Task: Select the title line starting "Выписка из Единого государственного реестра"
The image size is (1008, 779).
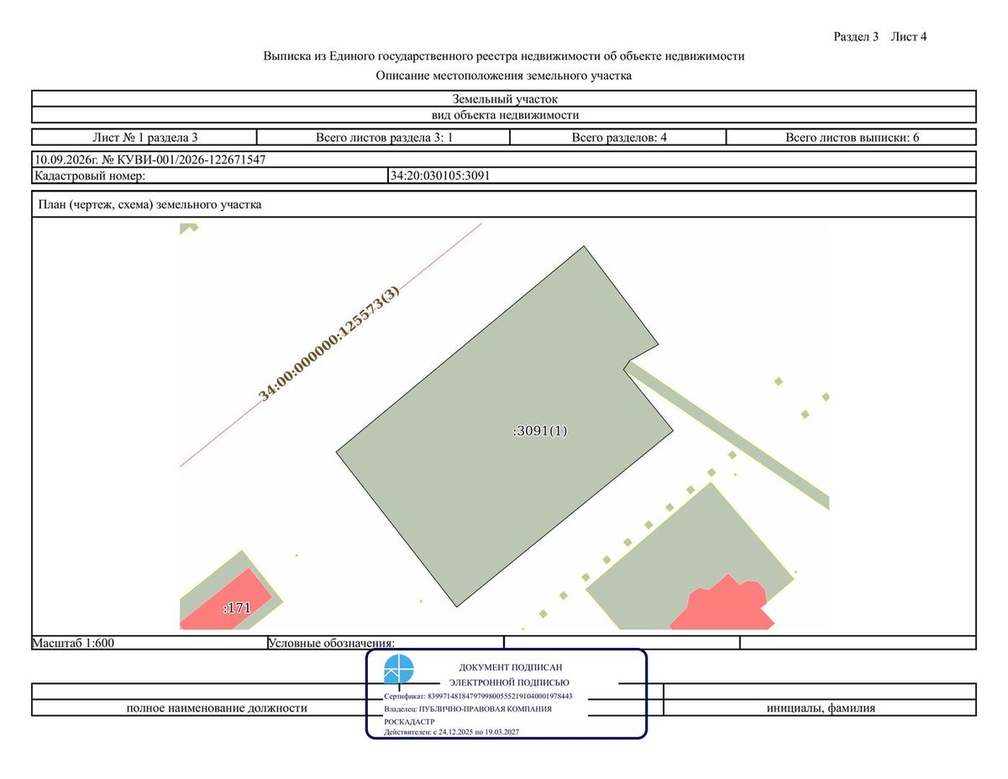Action: (504, 56)
